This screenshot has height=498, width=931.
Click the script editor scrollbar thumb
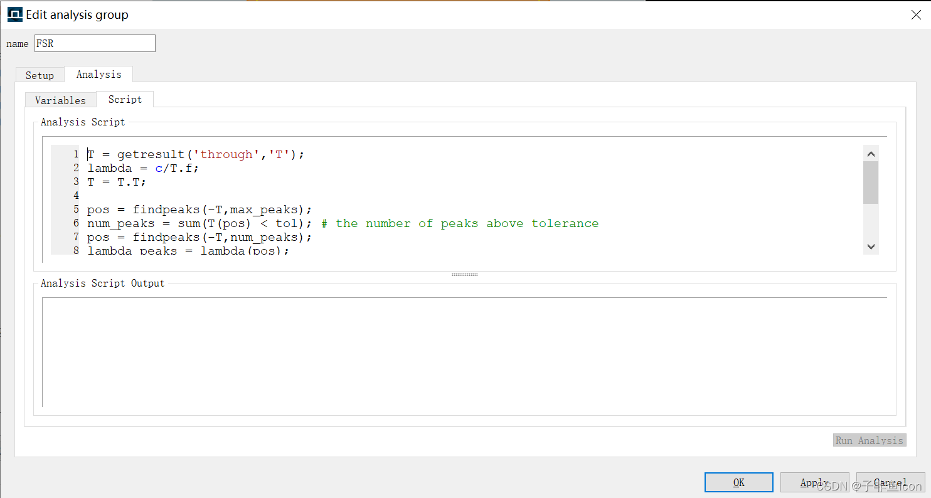[x=870, y=183]
